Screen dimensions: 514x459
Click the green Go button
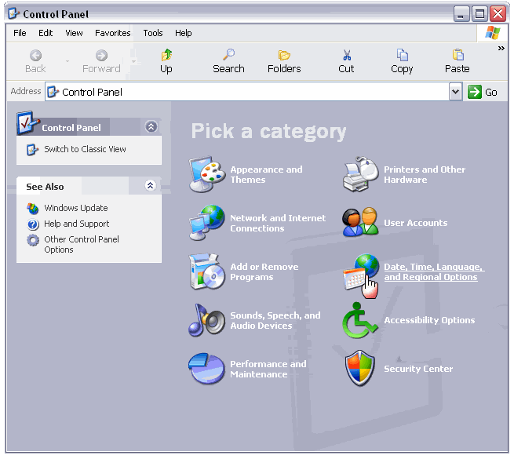(x=483, y=92)
